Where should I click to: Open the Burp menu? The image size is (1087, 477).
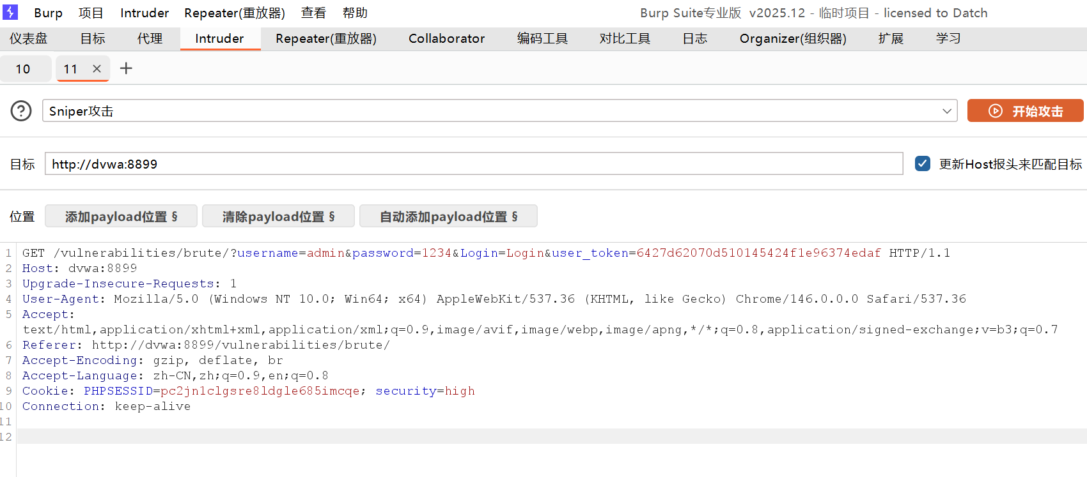click(48, 13)
